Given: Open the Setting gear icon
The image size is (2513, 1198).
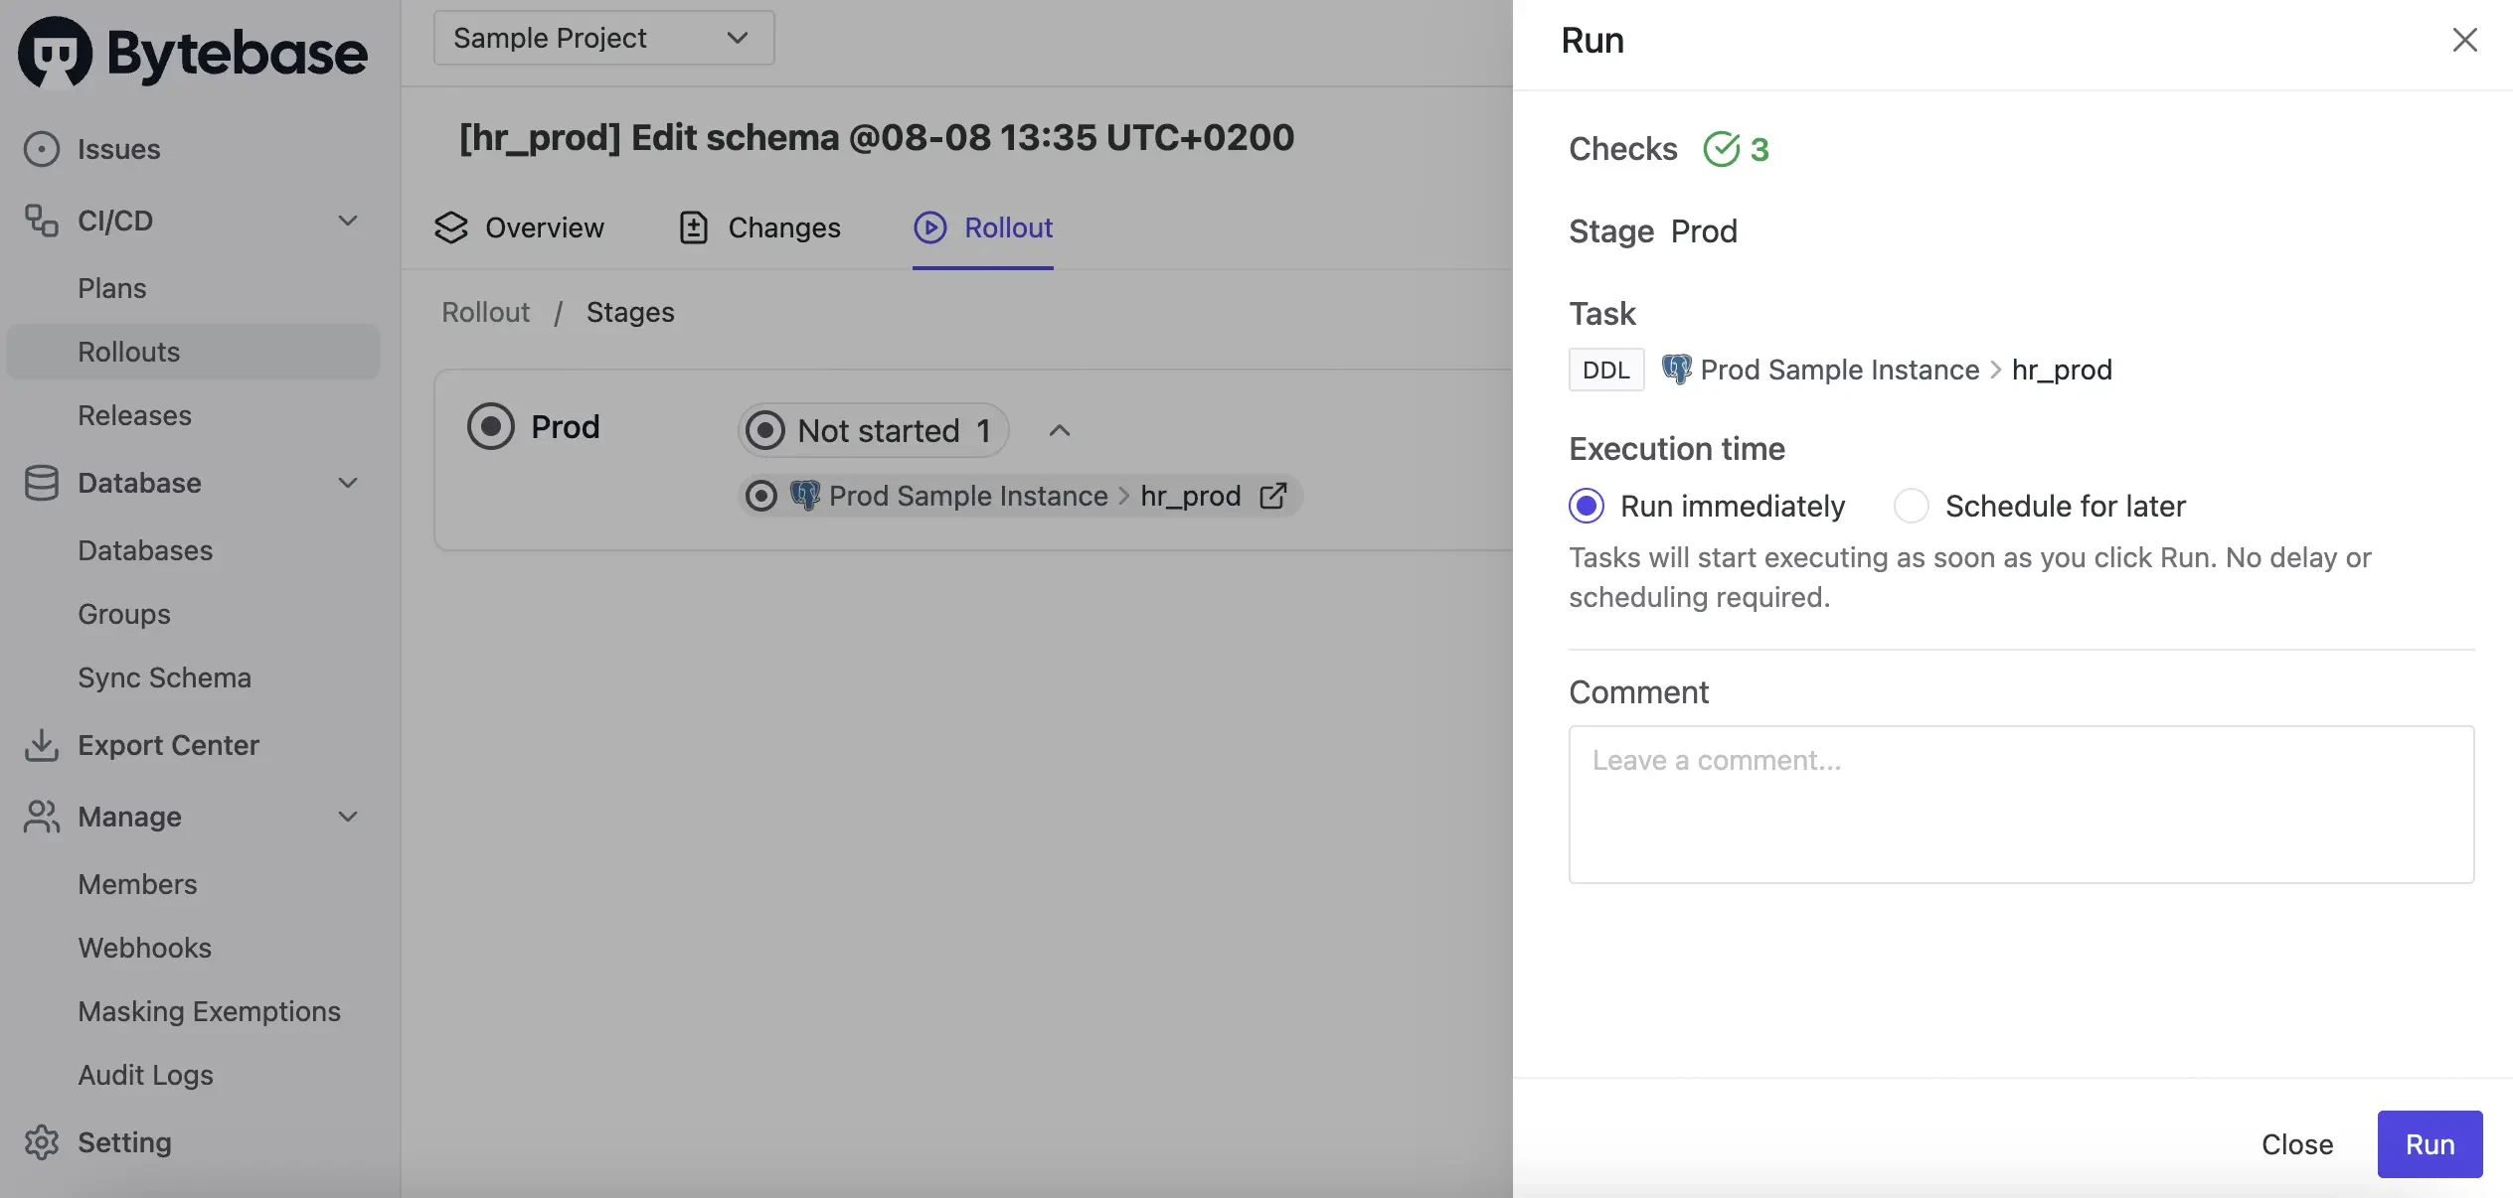Looking at the screenshot, I should point(41,1141).
